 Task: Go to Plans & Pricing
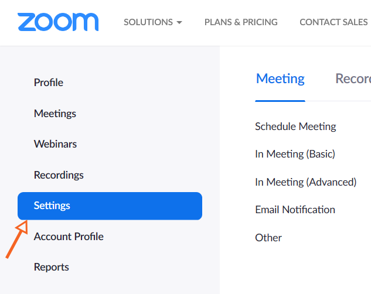pyautogui.click(x=241, y=22)
